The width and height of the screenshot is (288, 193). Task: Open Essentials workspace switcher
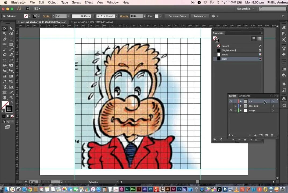pyautogui.click(x=245, y=9)
